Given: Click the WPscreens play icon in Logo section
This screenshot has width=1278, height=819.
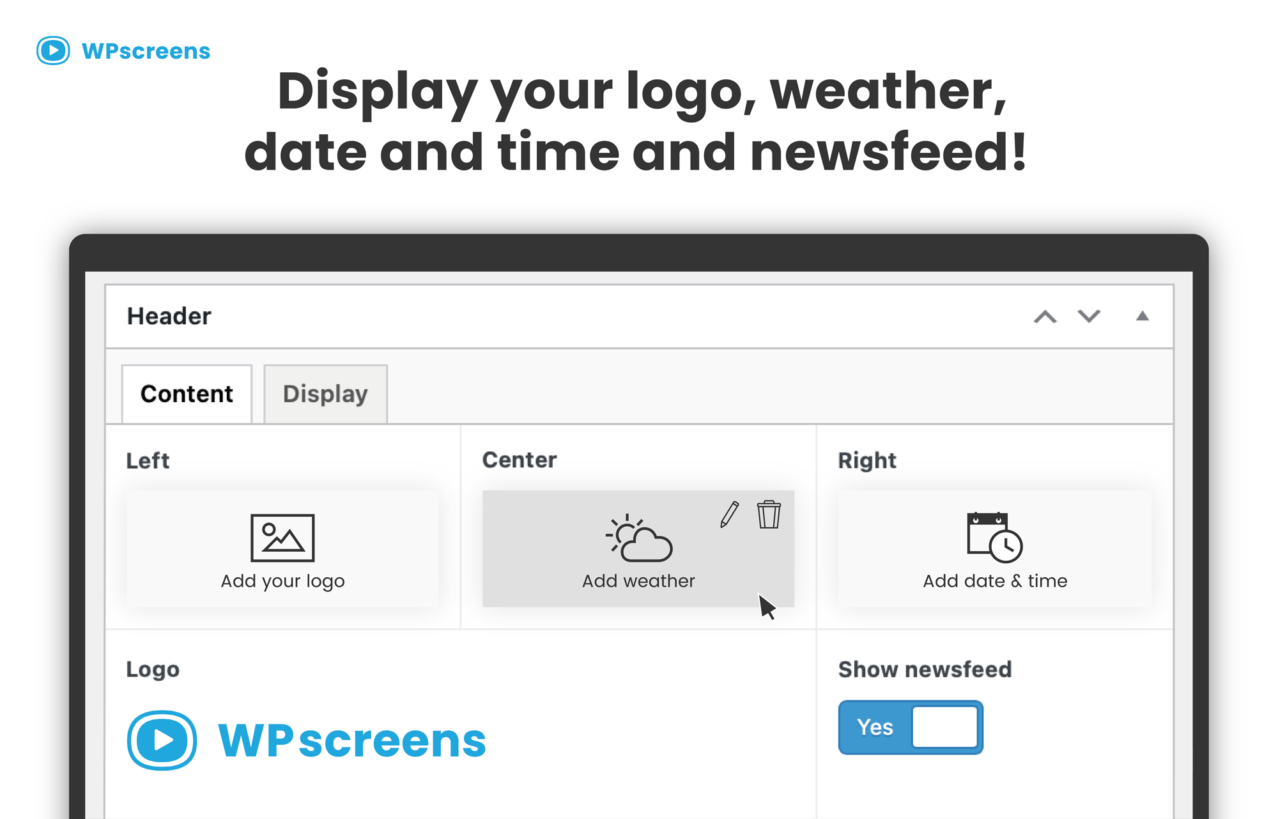Looking at the screenshot, I should (161, 740).
